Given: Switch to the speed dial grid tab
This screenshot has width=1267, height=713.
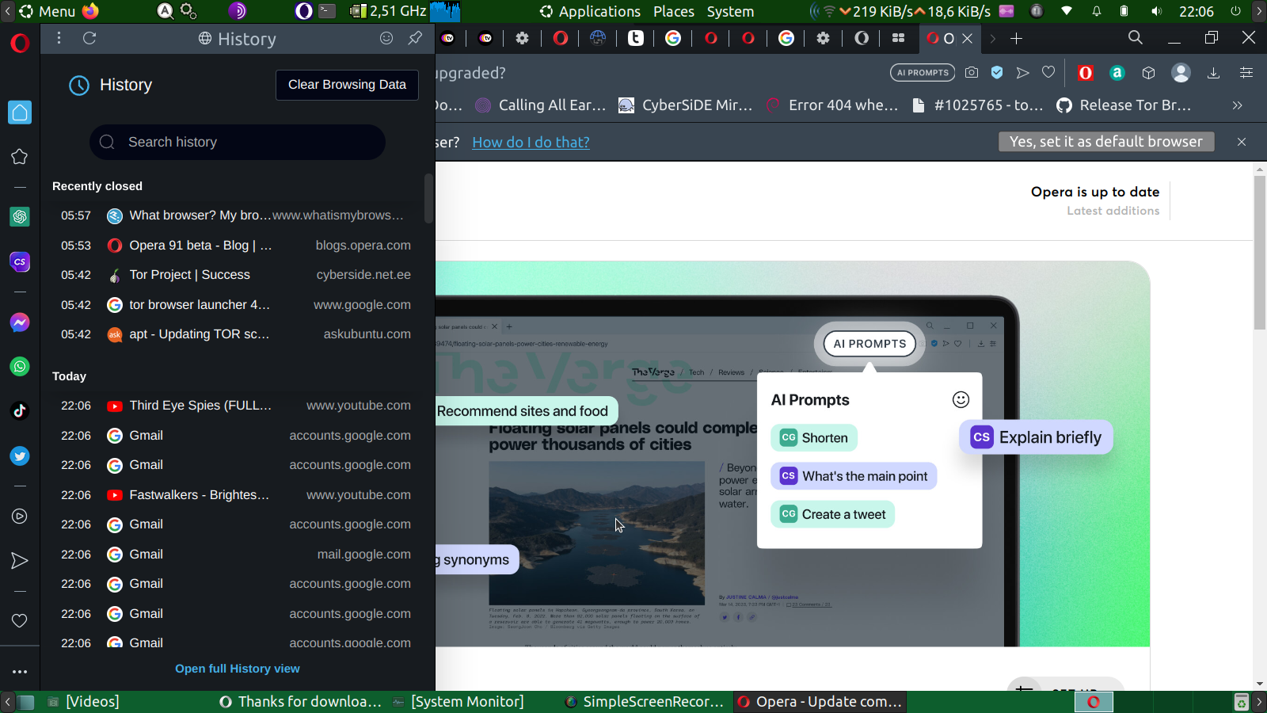Looking at the screenshot, I should (898, 38).
